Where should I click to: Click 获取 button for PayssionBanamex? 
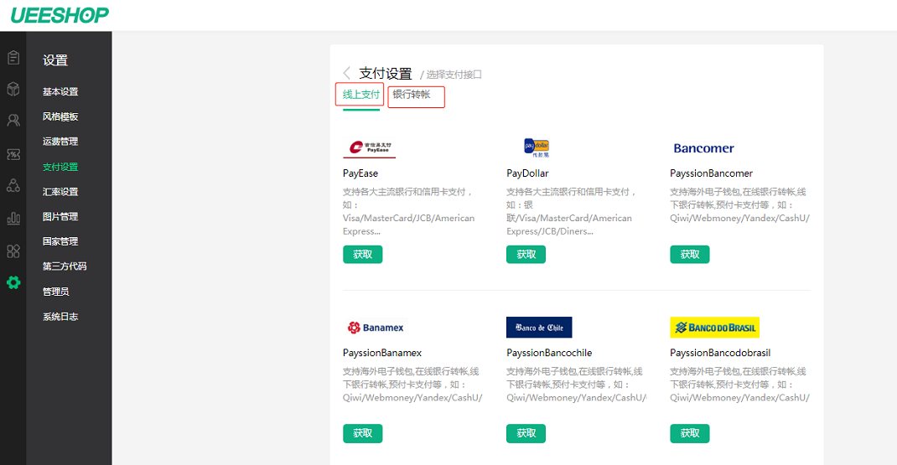coord(363,433)
